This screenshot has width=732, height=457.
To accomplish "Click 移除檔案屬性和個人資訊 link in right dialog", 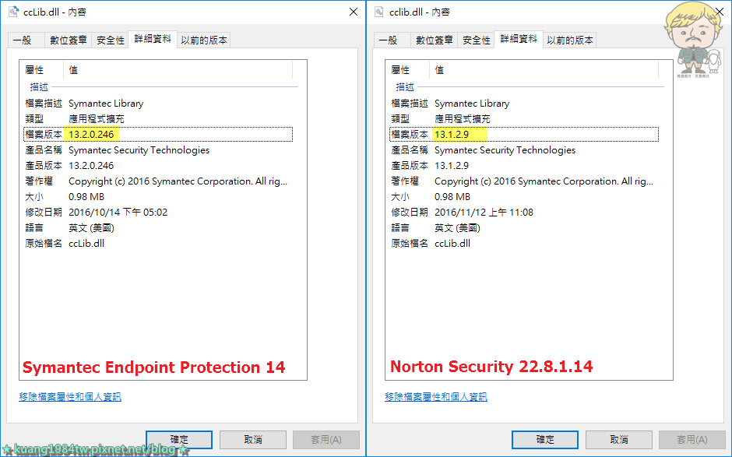I will click(x=436, y=397).
